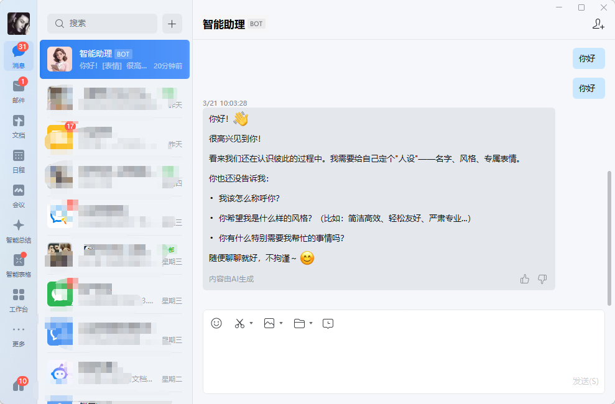The height and width of the screenshot is (404, 615).
Task: Open the robot-avatar conversation from 星期二
Action: click(x=114, y=373)
